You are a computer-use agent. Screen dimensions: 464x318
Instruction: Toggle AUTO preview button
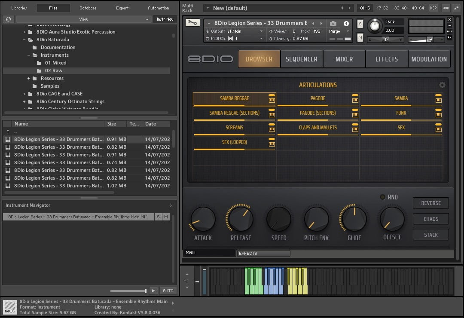pos(168,291)
